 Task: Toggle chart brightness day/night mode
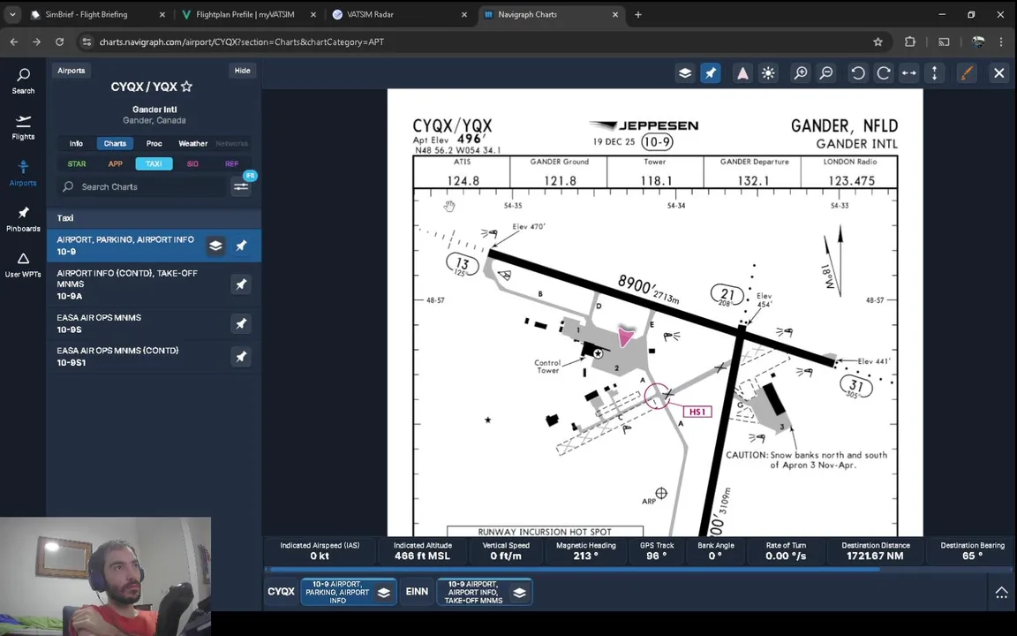click(x=768, y=73)
